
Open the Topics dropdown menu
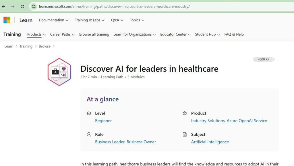137,20
